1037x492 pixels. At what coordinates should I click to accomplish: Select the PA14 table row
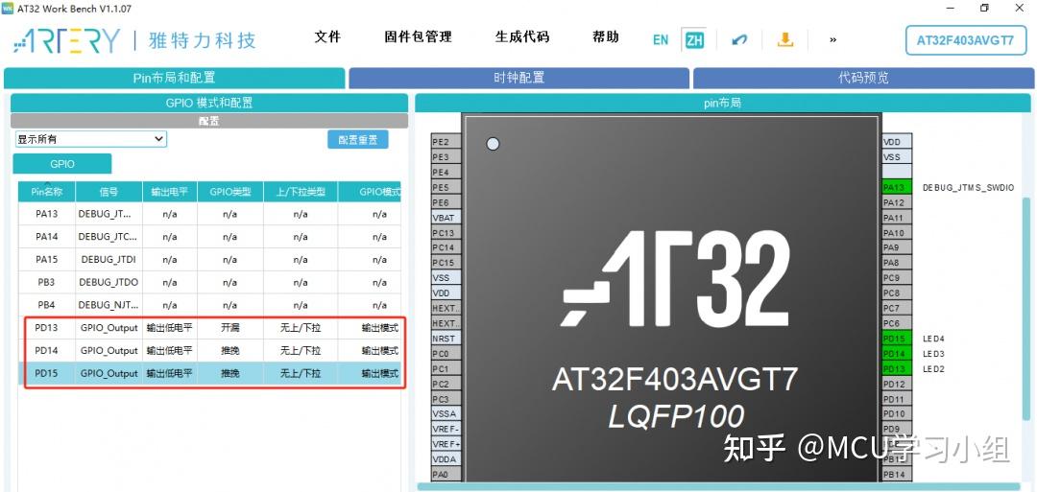coord(209,237)
